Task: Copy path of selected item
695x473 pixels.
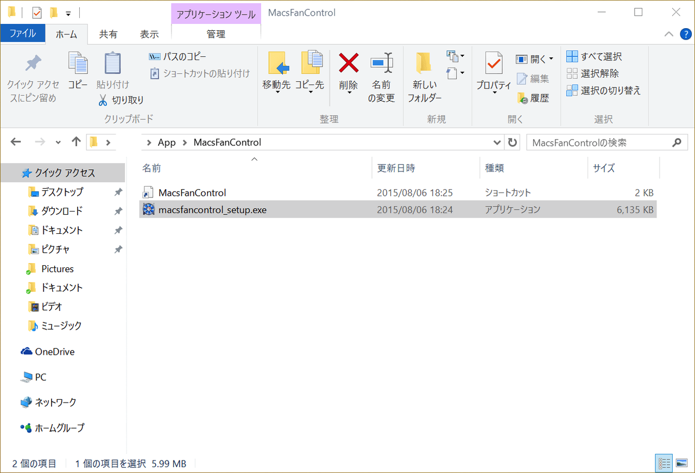Action: click(x=178, y=56)
